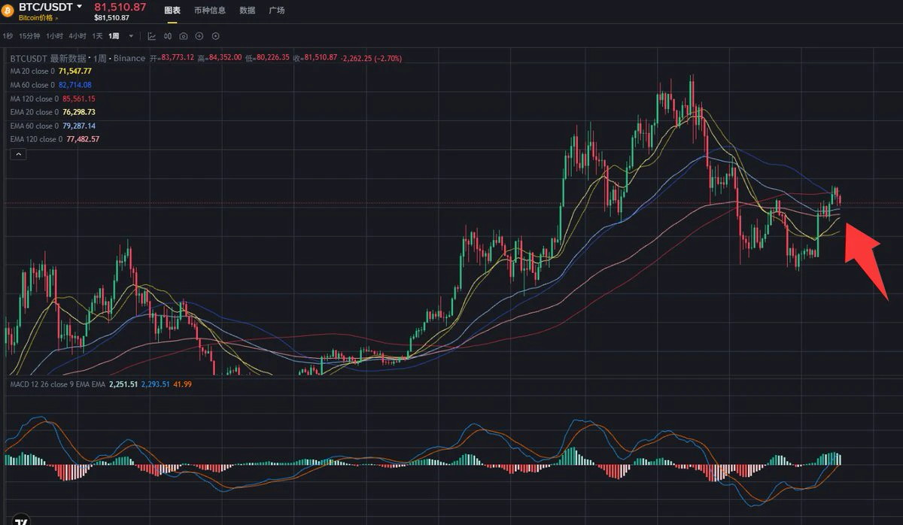Image resolution: width=903 pixels, height=525 pixels.
Task: Click the high value 84,352.00
Action: coord(225,58)
